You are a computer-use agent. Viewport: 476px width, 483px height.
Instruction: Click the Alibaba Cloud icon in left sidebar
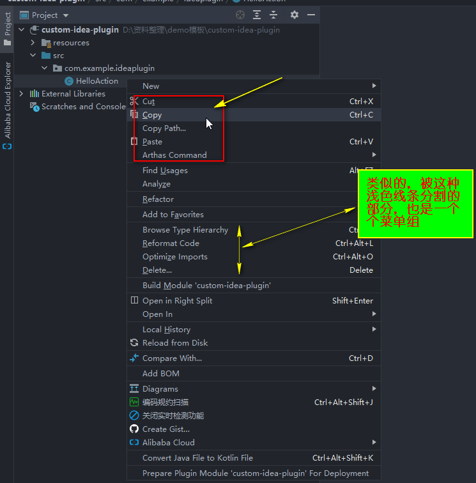click(7, 146)
